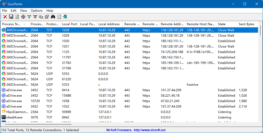Click sent bytes value 1,980

pos(243,101)
